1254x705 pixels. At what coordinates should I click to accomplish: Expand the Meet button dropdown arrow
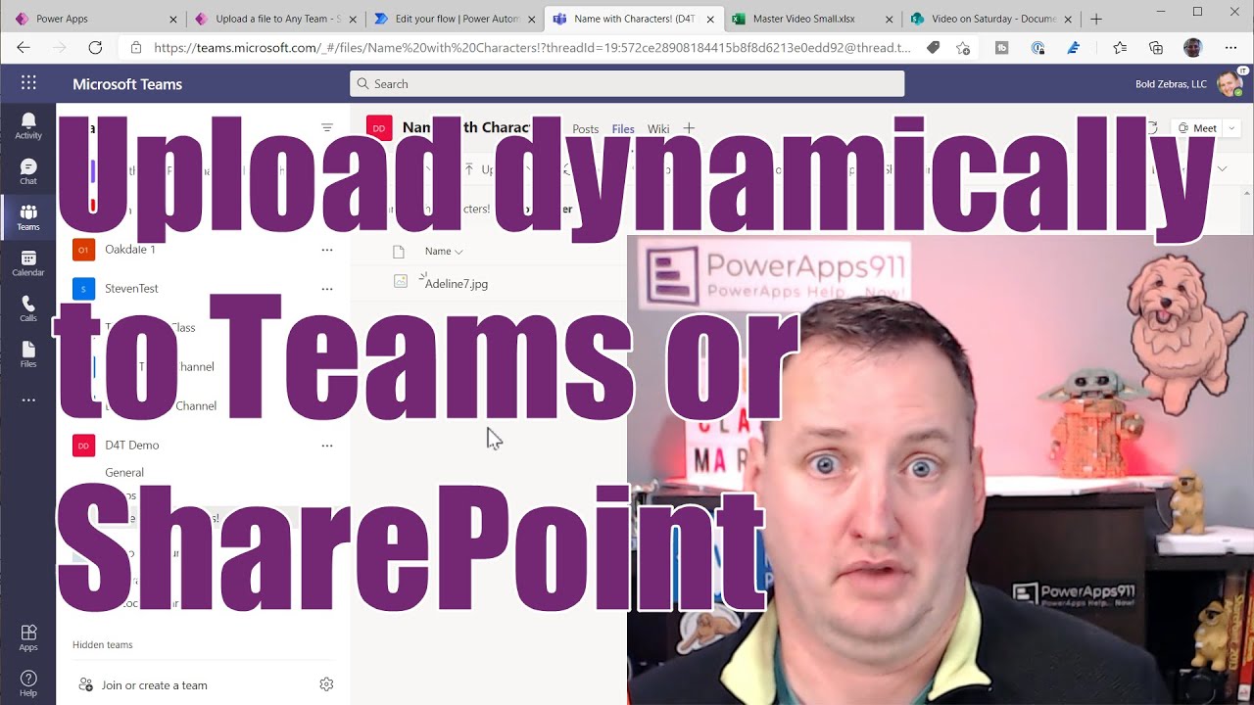(x=1230, y=128)
